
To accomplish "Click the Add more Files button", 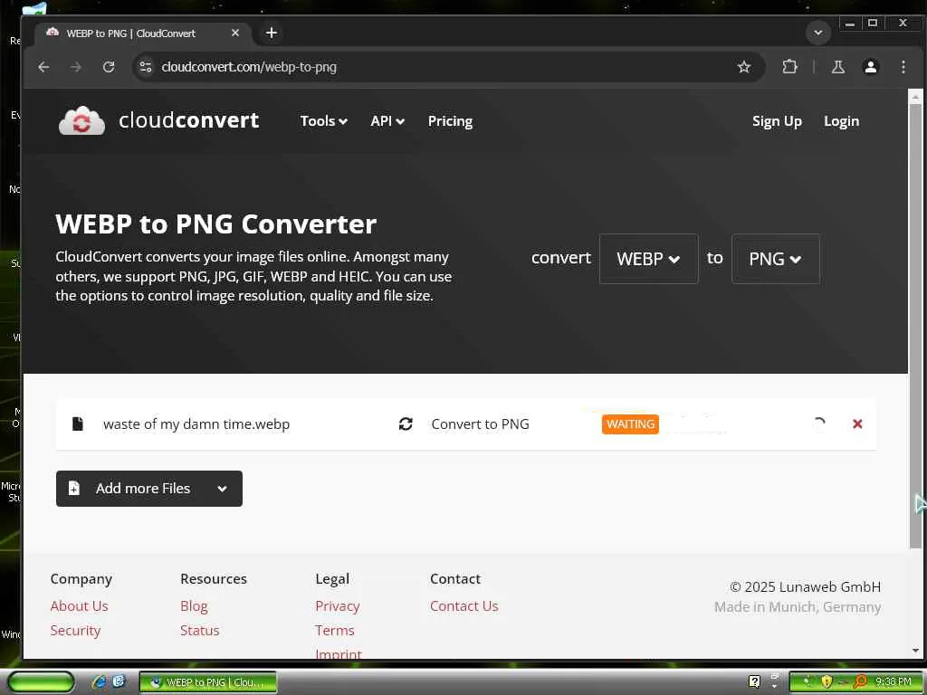I will pyautogui.click(x=149, y=488).
